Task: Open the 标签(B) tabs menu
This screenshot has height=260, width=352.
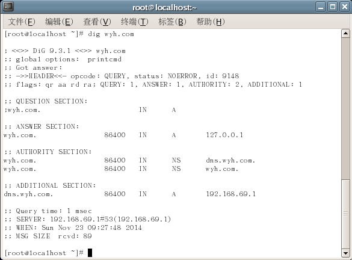Action: (172, 22)
